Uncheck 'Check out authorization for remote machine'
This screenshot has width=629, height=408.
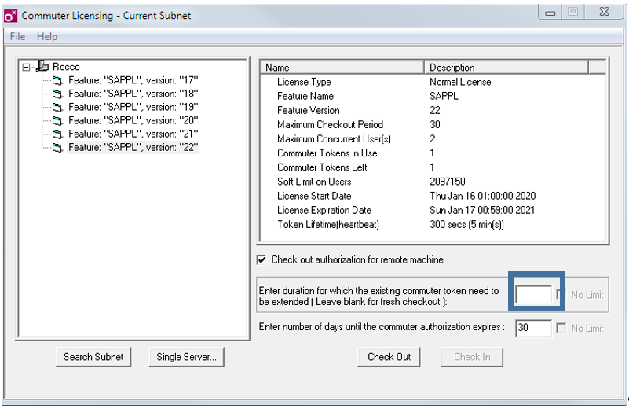pos(262,260)
